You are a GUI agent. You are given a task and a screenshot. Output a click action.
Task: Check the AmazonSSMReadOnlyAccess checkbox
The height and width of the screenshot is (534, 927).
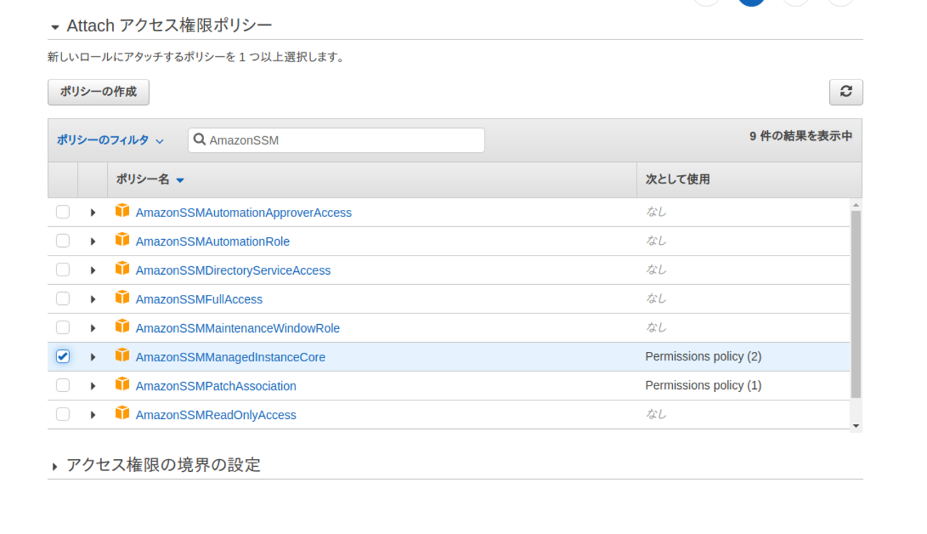pyautogui.click(x=63, y=414)
